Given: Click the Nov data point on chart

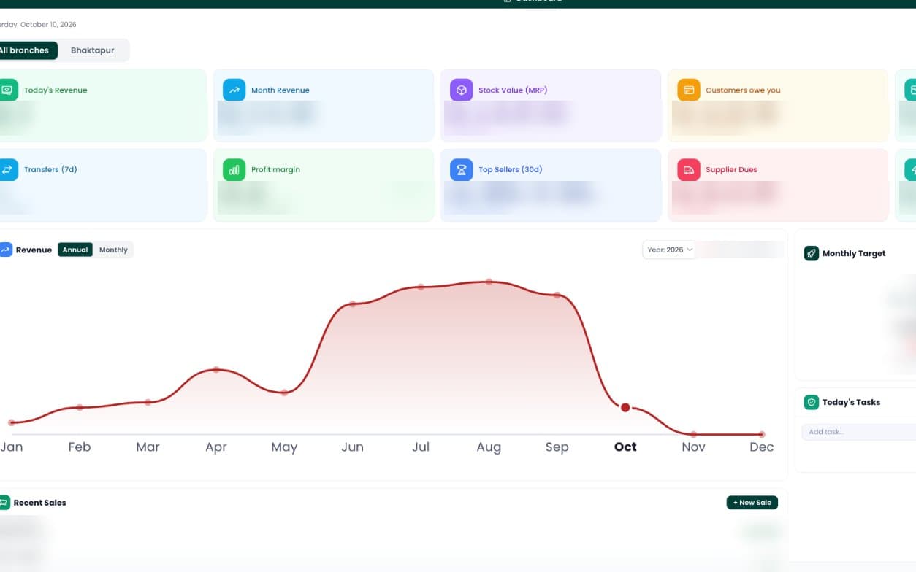Looking at the screenshot, I should [693, 434].
